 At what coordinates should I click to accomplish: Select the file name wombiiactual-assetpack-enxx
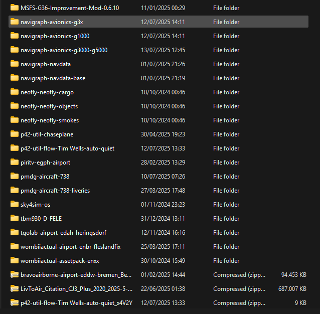pos(60,261)
